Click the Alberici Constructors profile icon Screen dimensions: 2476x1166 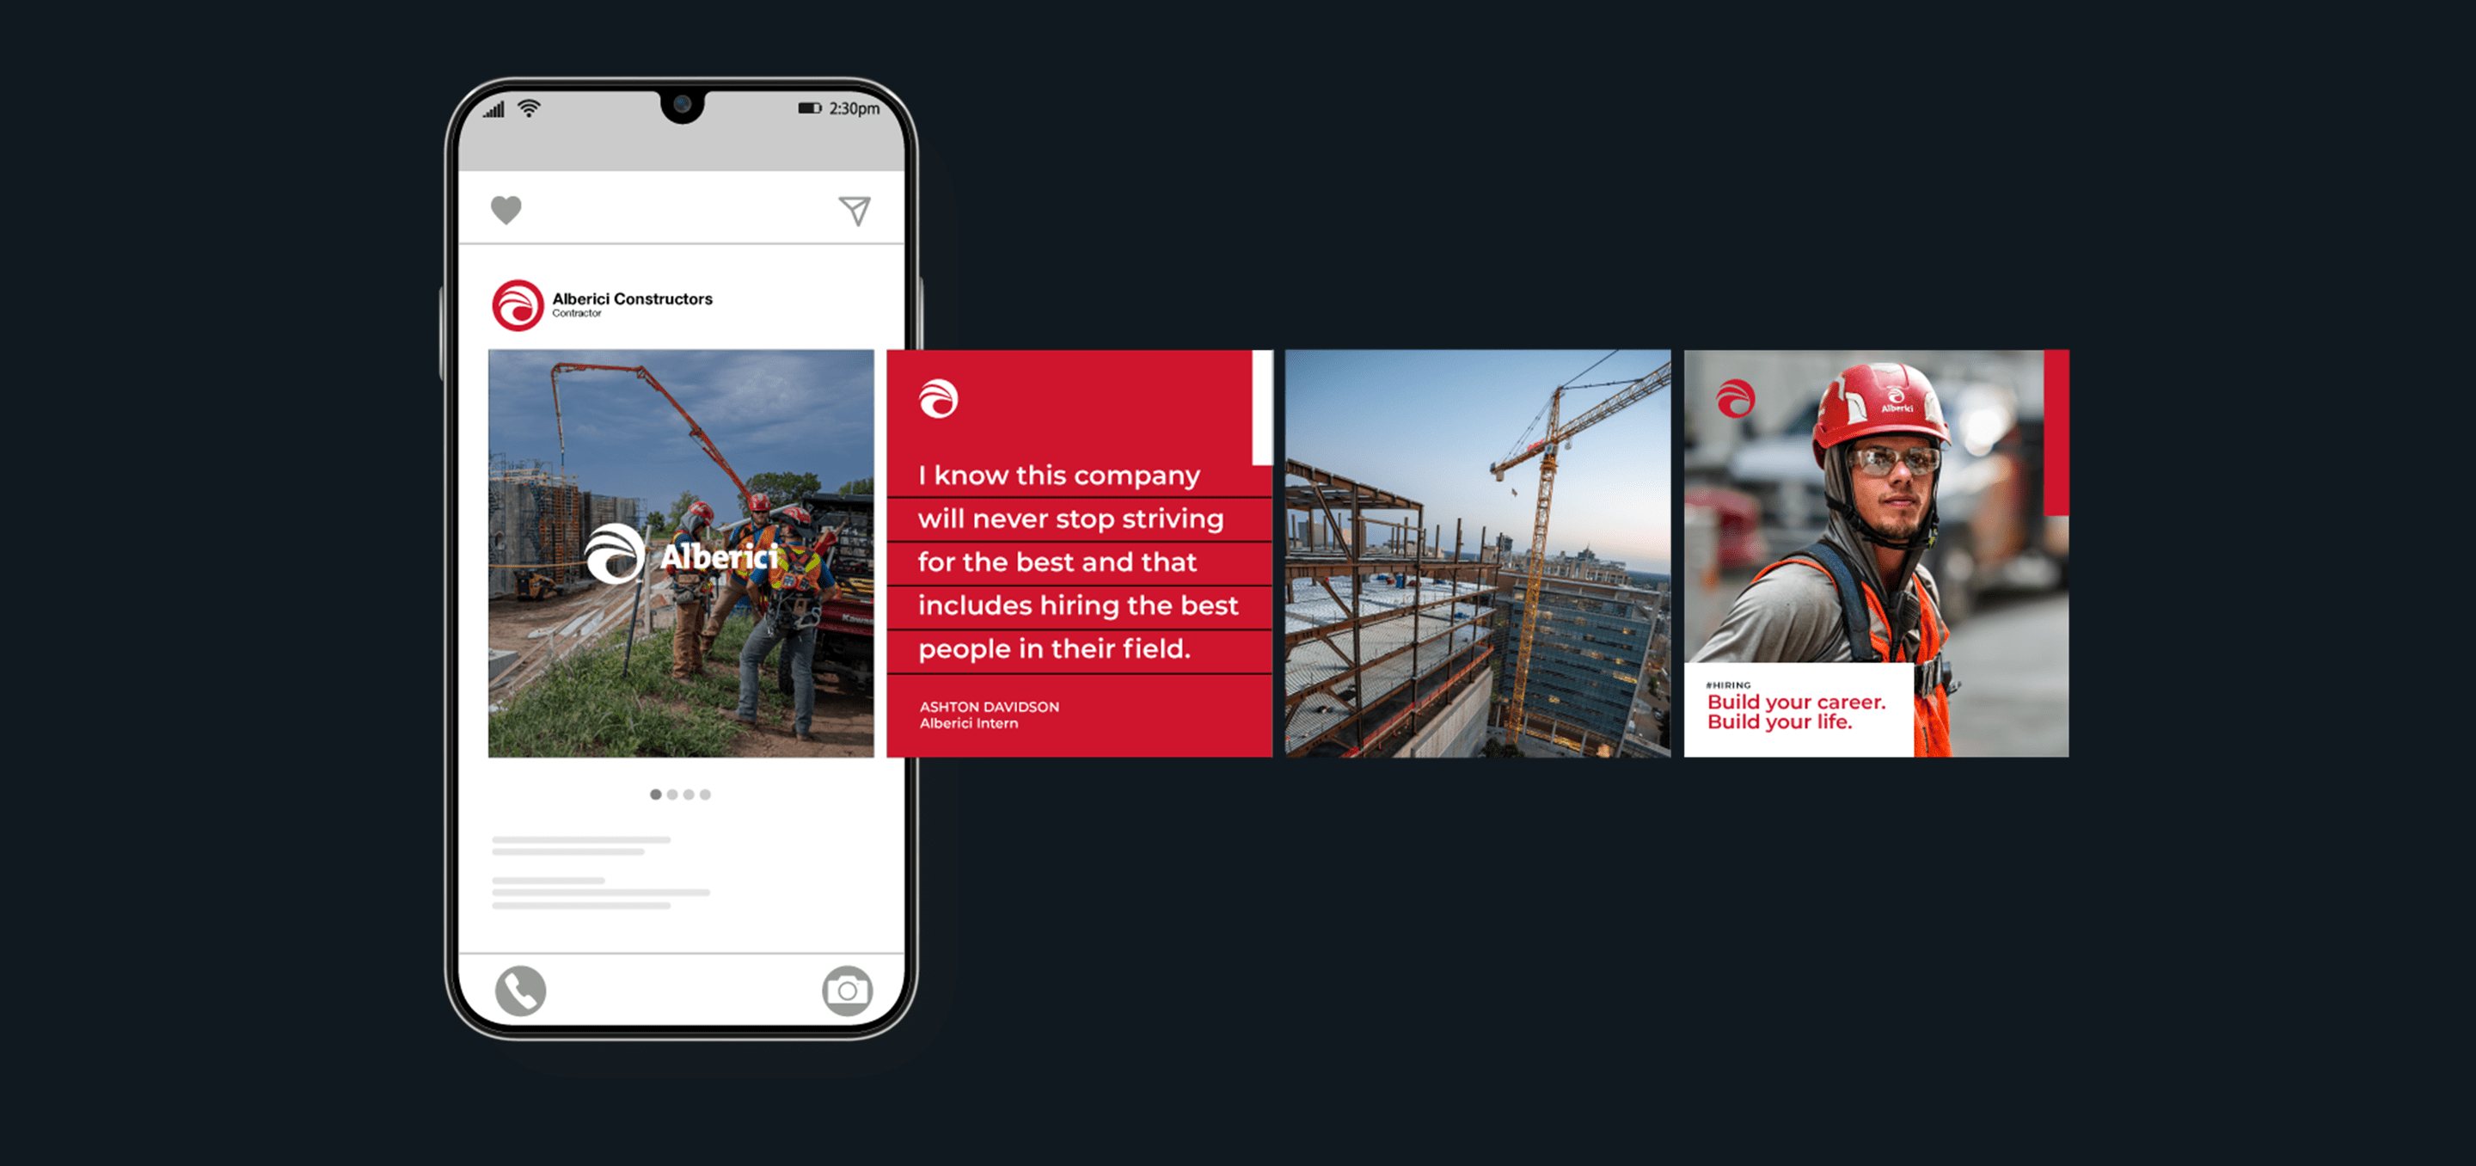tap(507, 305)
